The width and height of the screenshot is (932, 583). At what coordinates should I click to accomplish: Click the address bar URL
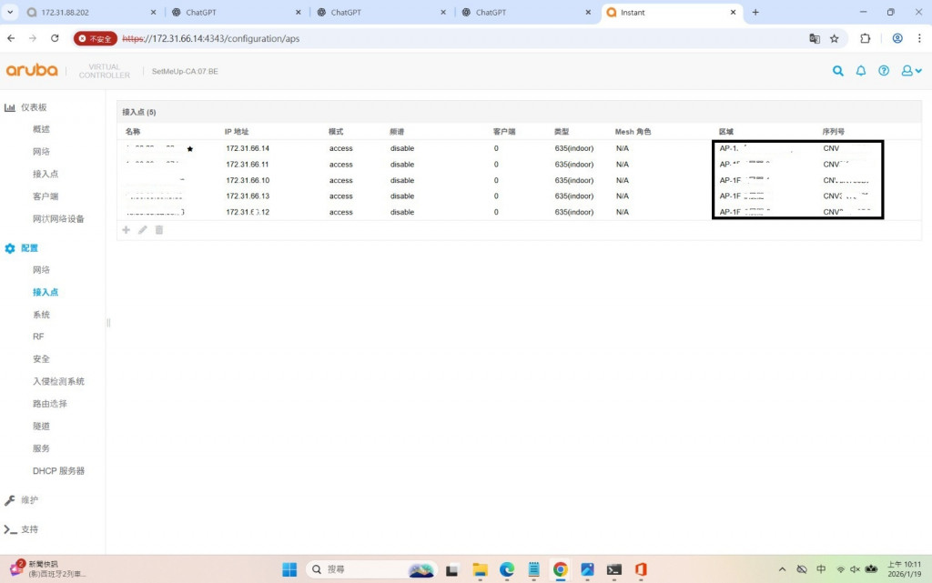coord(211,38)
